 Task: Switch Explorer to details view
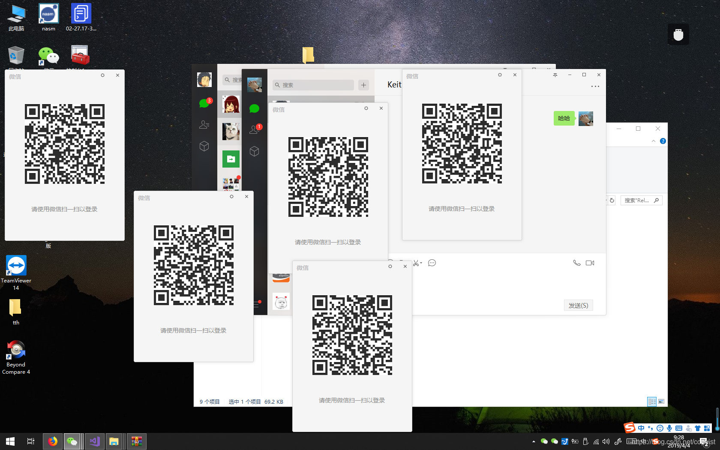[x=652, y=402]
